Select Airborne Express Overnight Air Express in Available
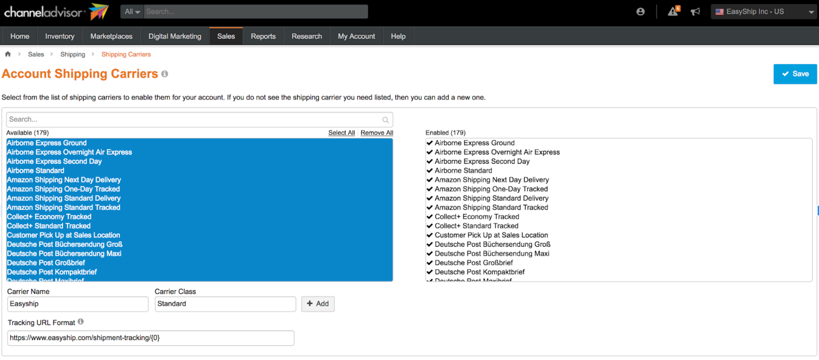The image size is (819, 360). 199,152
